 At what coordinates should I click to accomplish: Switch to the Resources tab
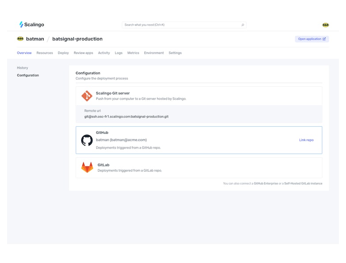[x=45, y=53]
